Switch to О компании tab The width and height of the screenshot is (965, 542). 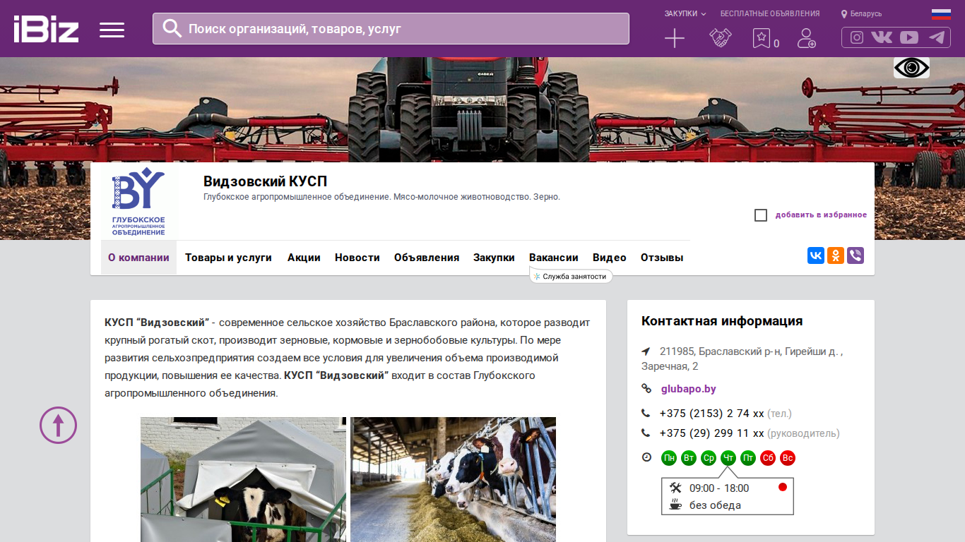138,258
